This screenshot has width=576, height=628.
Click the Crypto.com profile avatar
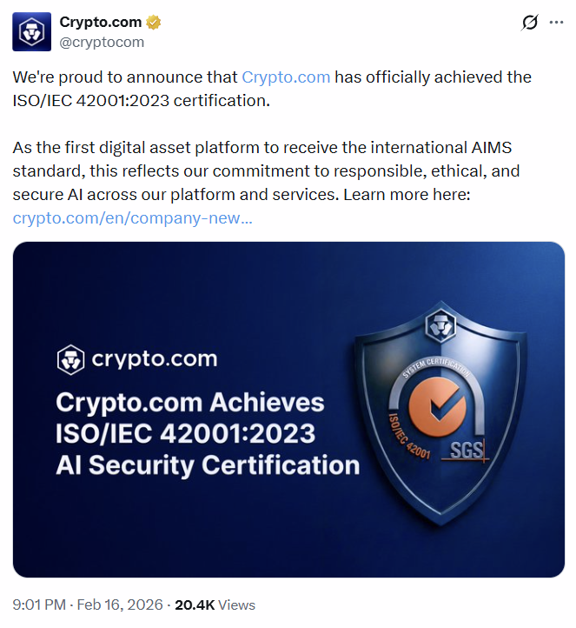(x=31, y=31)
